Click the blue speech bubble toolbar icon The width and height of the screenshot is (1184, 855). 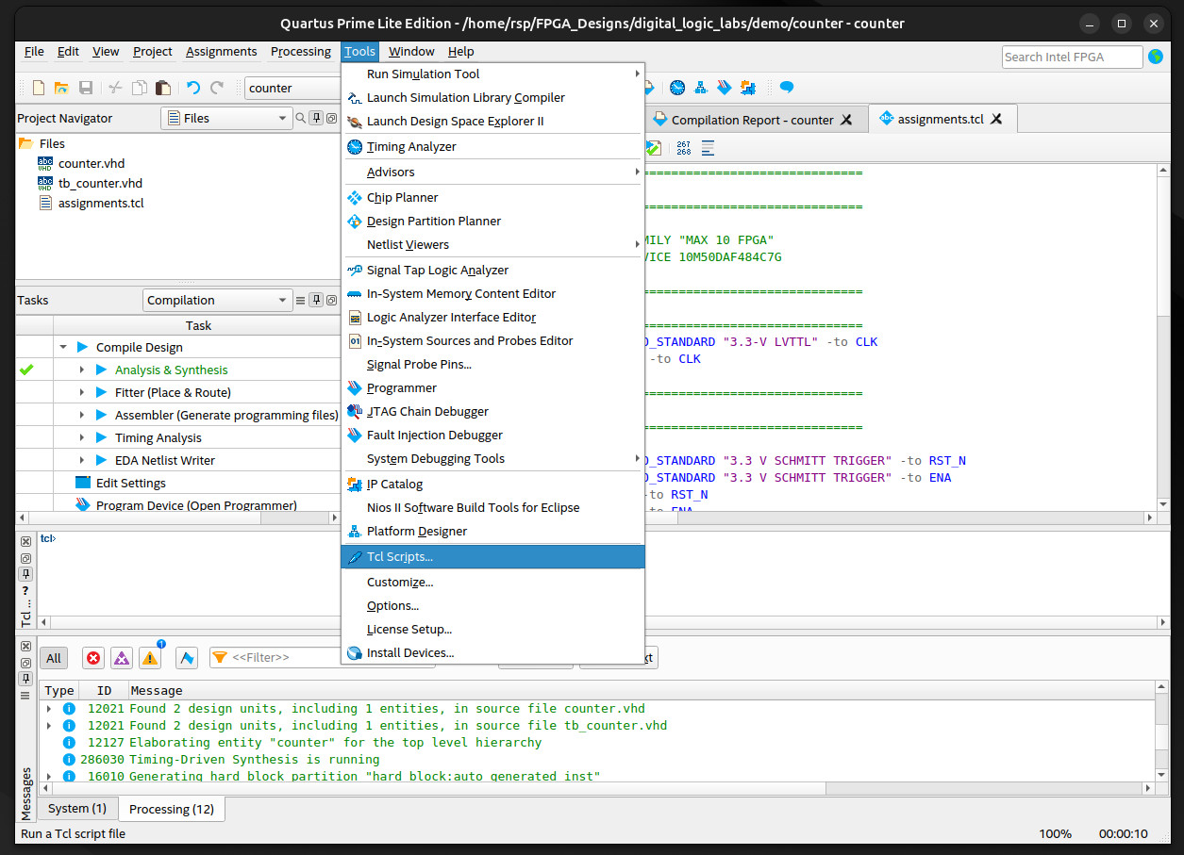point(786,88)
